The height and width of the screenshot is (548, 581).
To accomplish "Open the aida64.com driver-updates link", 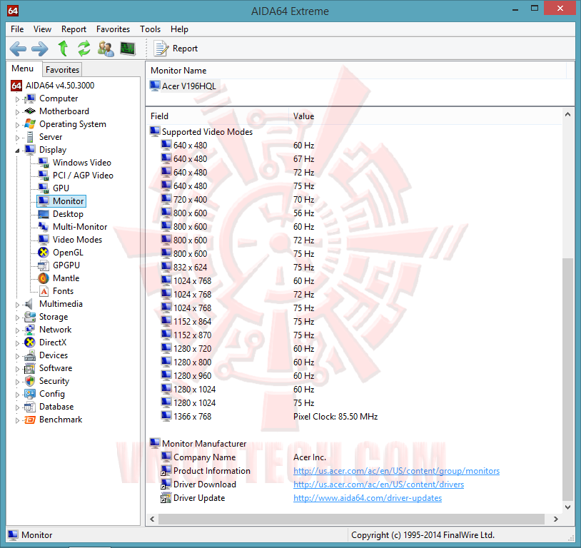I will 367,498.
